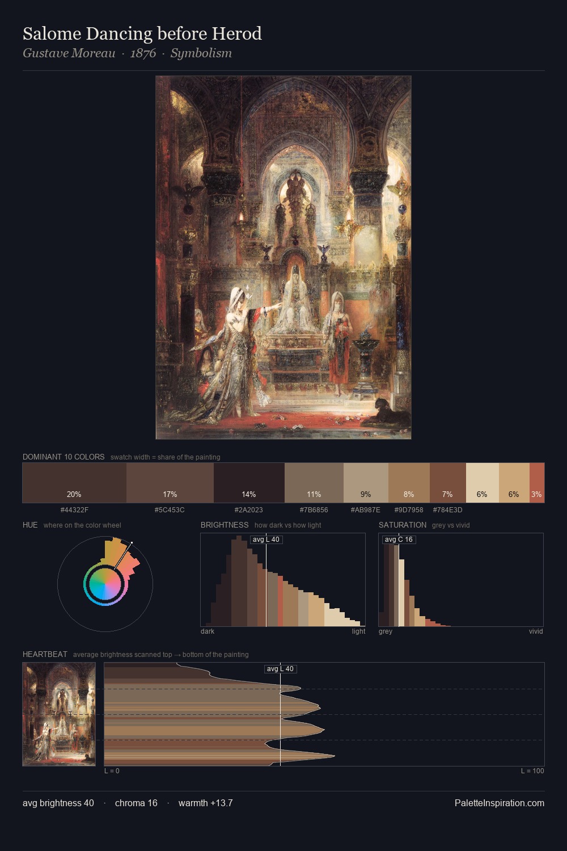Screen dimensions: 567x851
Task: Click 'how dark vs how light' caption
Action: click(x=287, y=525)
